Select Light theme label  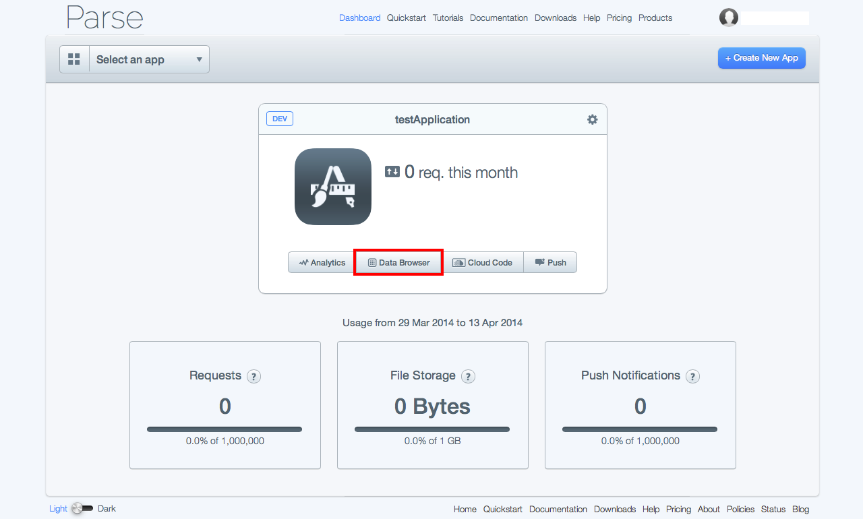tap(58, 509)
